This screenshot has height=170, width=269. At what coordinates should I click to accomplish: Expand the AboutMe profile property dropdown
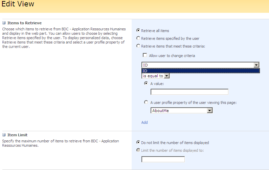coord(209,111)
